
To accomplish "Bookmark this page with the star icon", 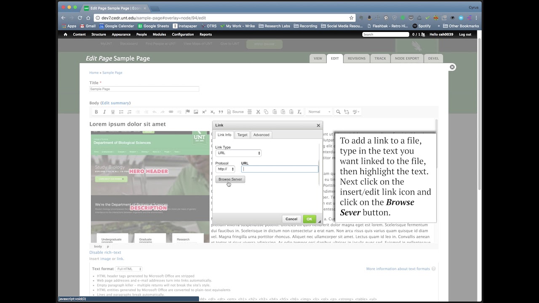I will 351,18.
